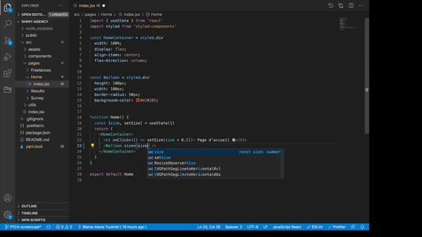The height and width of the screenshot is (237, 422).
Task: Change encoding via UTF-8 indicator
Action: tap(253, 227)
